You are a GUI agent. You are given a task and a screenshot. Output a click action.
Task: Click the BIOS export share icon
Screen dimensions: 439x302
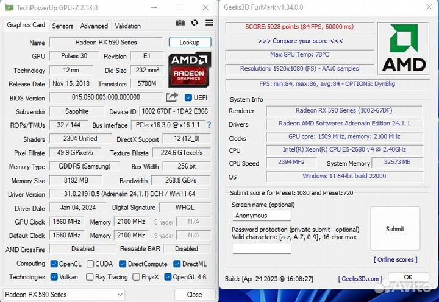pos(172,97)
